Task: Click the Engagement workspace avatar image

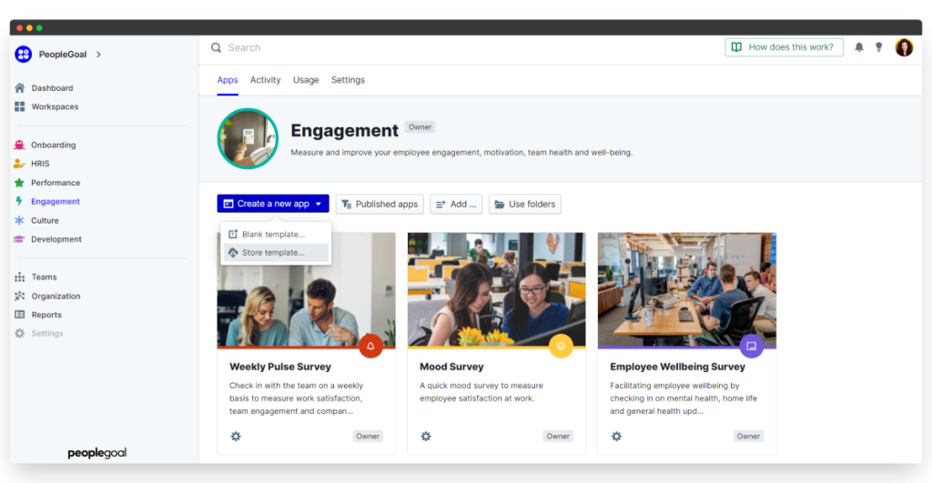Action: tap(248, 139)
